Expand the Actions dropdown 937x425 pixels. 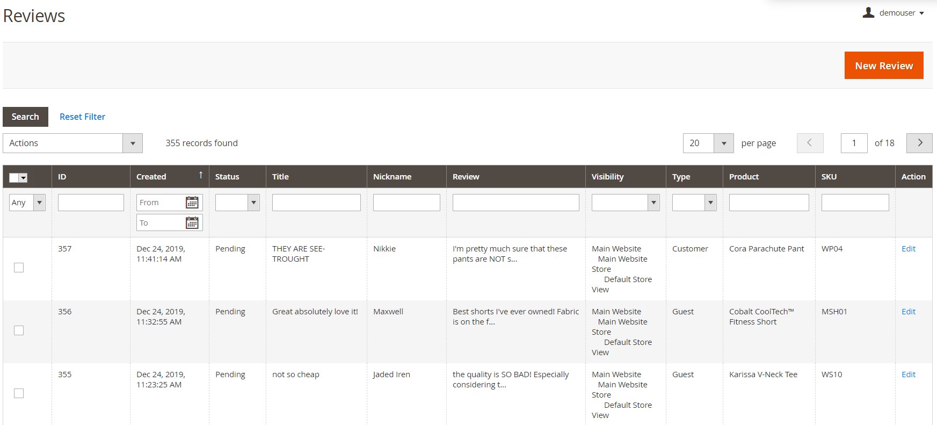pos(72,143)
